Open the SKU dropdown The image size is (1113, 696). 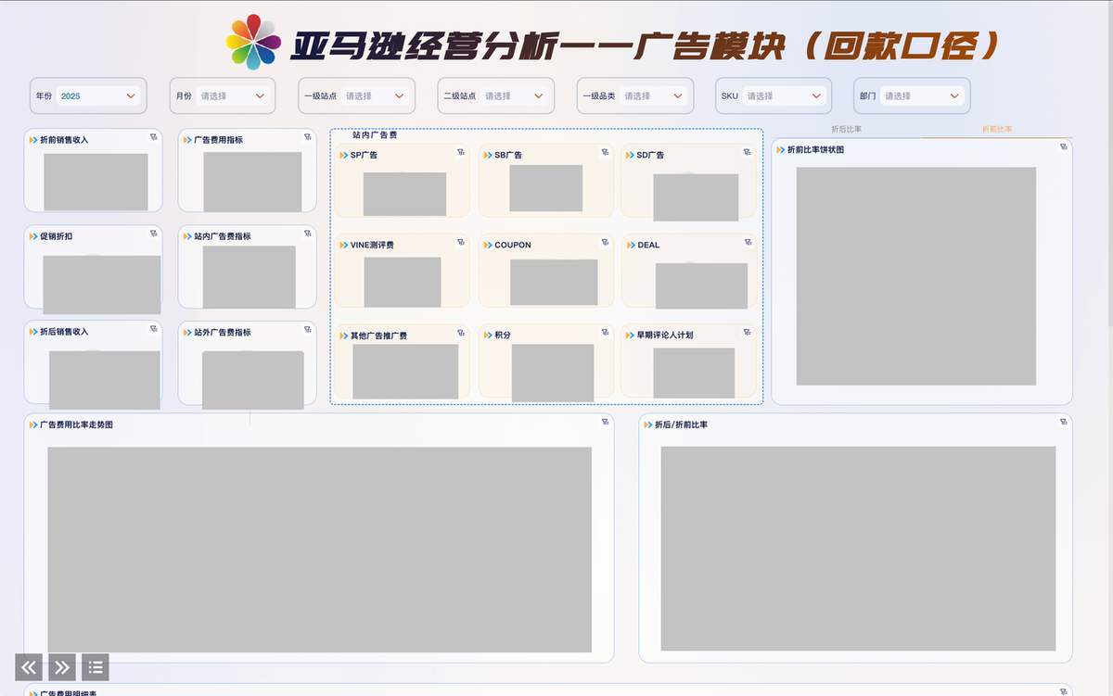click(x=785, y=95)
